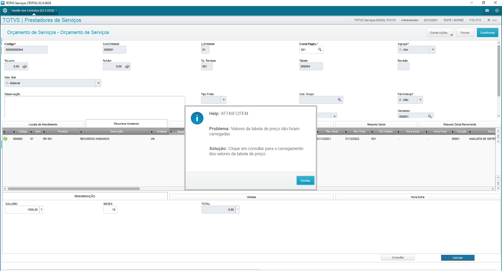Image resolution: width=502 pixels, height=271 pixels.
Task: Click Per. Inicio cell '01/12/2021'
Action: pyautogui.click(x=324, y=139)
